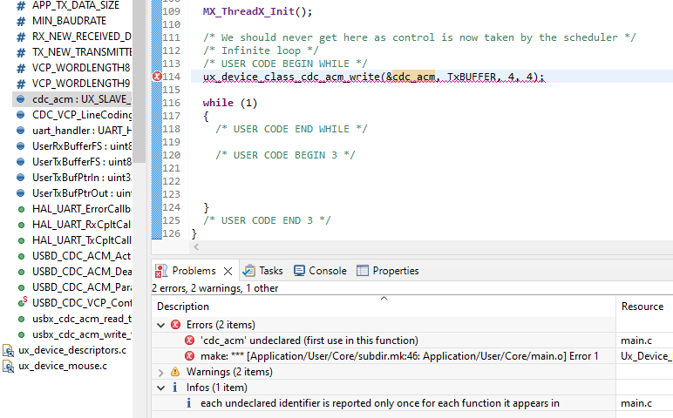Click the error icon beside Errors (2 items)
673x418 pixels.
[x=175, y=325]
